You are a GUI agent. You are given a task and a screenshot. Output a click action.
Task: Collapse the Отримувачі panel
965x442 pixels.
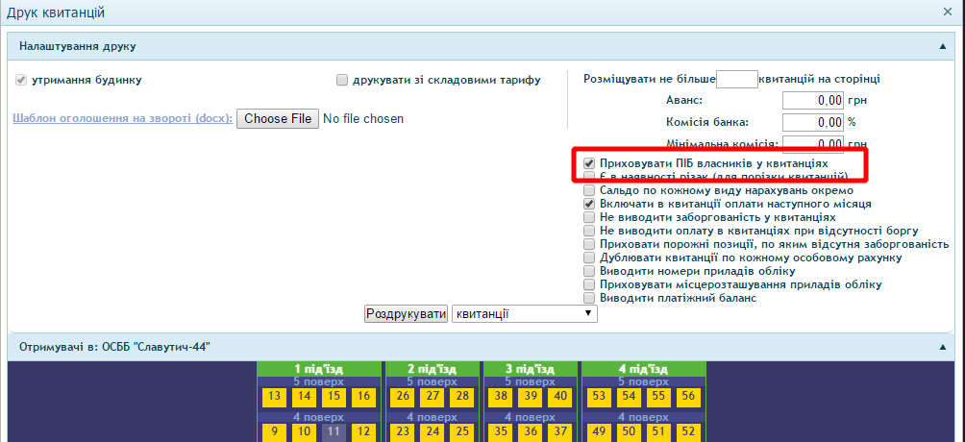[x=943, y=347]
